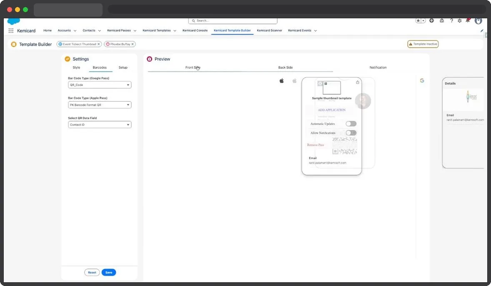View notifications bell icon

(468, 21)
